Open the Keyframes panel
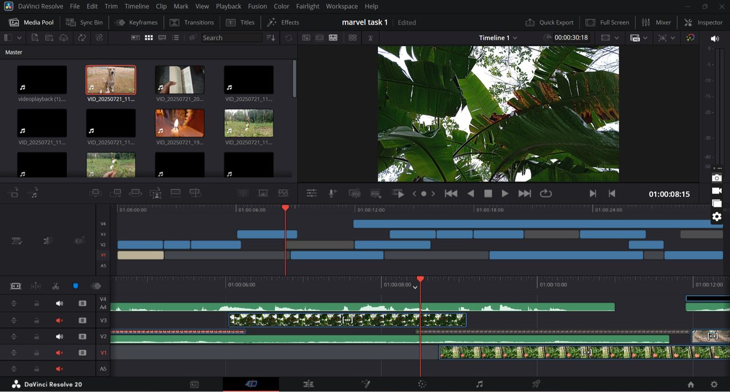 [x=136, y=22]
